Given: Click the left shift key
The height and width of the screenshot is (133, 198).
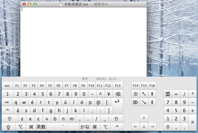Looking at the screenshot, I should click(10, 119).
